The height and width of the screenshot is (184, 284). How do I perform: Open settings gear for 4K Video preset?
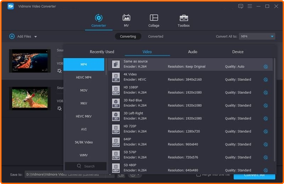click(266, 80)
